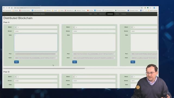
Task: Mine Peer A block 1
Action: [x=17, y=62]
